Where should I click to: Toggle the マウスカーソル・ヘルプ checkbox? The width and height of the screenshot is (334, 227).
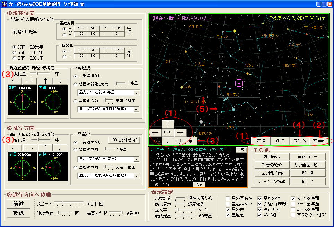coord(293,215)
